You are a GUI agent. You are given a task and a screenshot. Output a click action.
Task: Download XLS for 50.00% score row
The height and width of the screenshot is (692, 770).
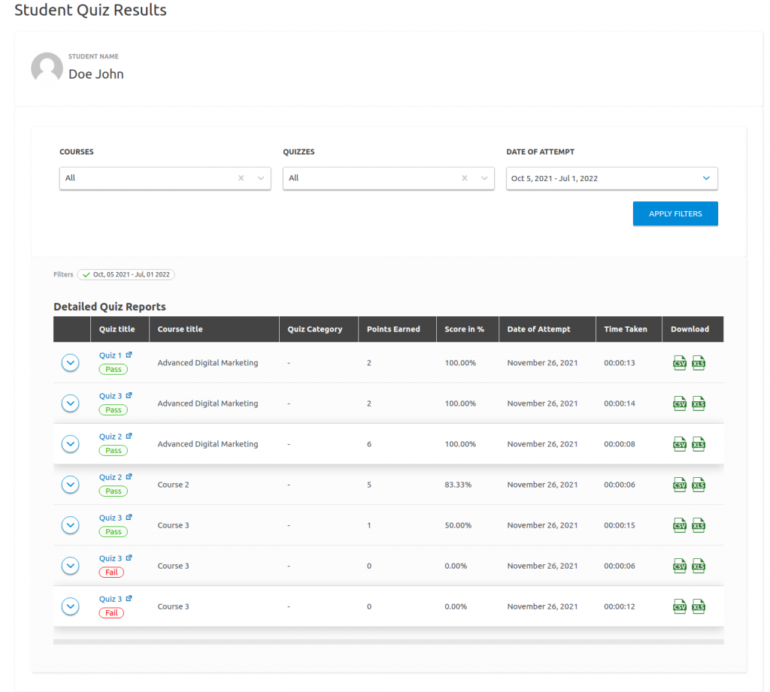tap(699, 525)
